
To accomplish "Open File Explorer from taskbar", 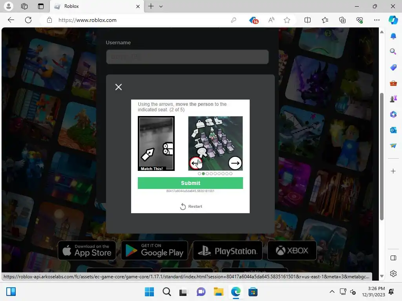I will pyautogui.click(x=218, y=292).
